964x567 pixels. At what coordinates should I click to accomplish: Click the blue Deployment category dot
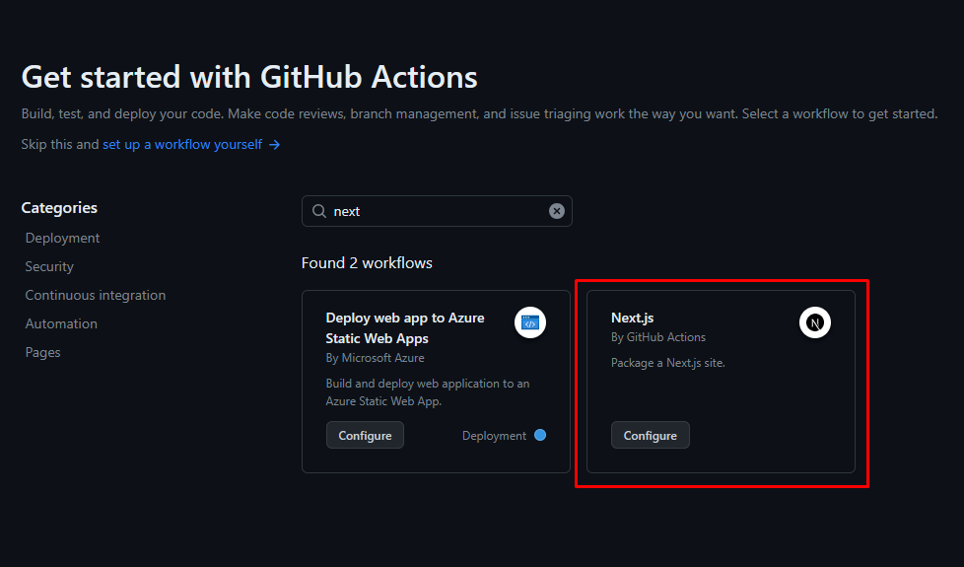pos(540,435)
